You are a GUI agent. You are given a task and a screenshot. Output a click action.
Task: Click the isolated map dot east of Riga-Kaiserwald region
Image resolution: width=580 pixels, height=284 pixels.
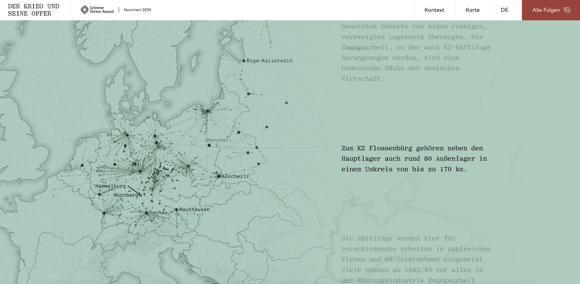pos(286,103)
